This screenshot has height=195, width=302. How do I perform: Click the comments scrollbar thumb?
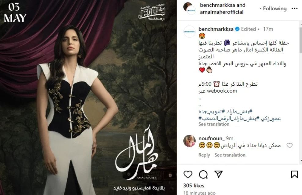pos(301,40)
